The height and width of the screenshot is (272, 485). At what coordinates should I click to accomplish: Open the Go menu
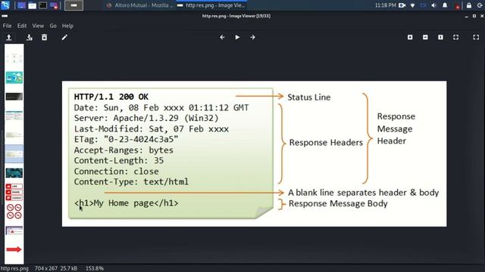click(x=53, y=26)
